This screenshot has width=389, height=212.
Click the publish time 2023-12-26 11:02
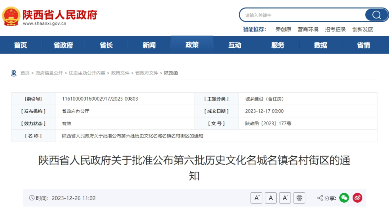point(73,198)
